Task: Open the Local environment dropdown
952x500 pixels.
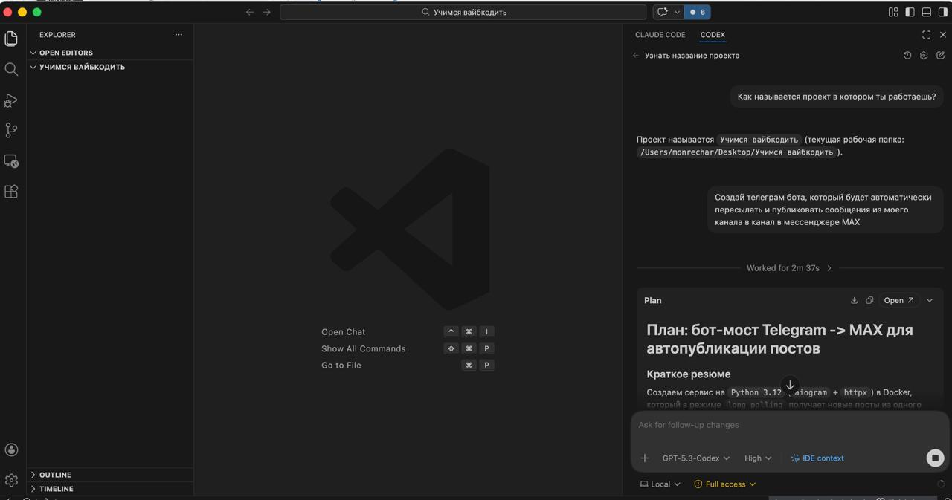Action: 660,484
